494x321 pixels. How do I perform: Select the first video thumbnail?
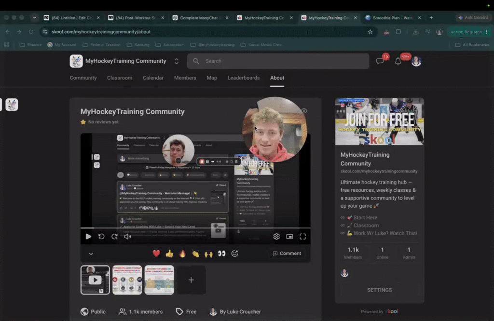pyautogui.click(x=95, y=280)
